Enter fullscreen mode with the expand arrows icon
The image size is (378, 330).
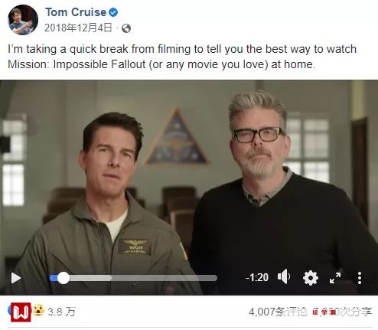tap(335, 278)
